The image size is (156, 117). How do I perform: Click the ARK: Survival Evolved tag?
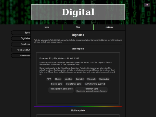95,84
